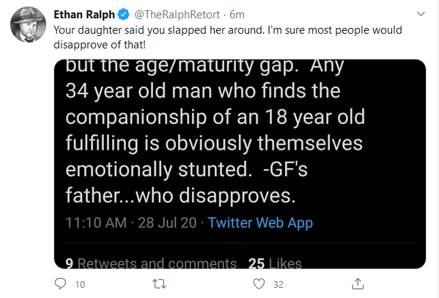Click the reply speech bubble icon
439x298 pixels.
pos(60,283)
